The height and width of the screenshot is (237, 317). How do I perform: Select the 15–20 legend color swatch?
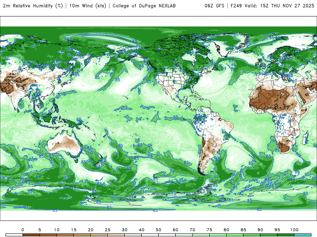82,235
